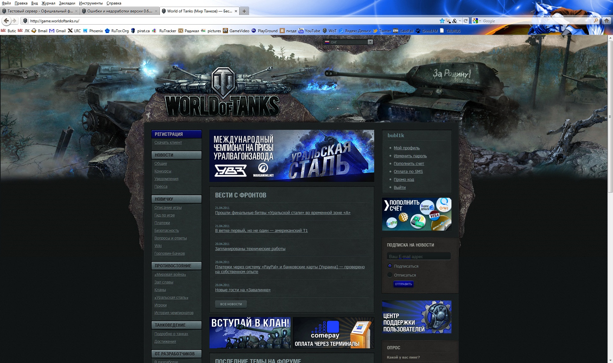This screenshot has width=613, height=363.
Task: Open the Butic bookmark
Action: coord(9,31)
